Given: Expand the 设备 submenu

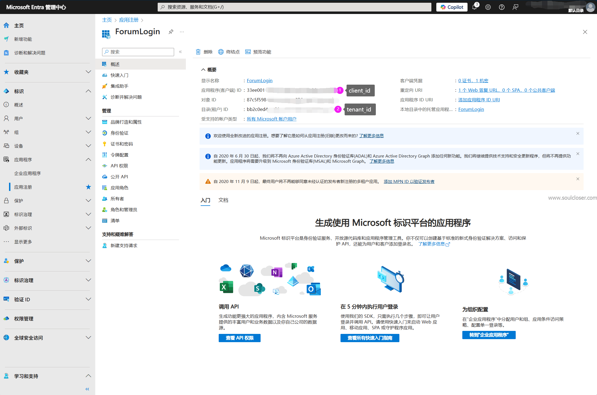Looking at the screenshot, I should pyautogui.click(x=88, y=146).
